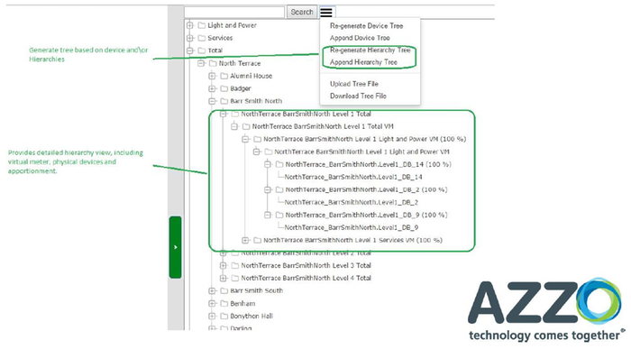Click the Search button
Image resolution: width=631 pixels, height=349 pixels.
(x=302, y=12)
